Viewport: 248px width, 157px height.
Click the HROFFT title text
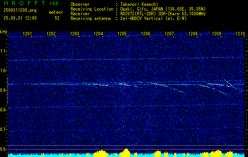[24, 3]
